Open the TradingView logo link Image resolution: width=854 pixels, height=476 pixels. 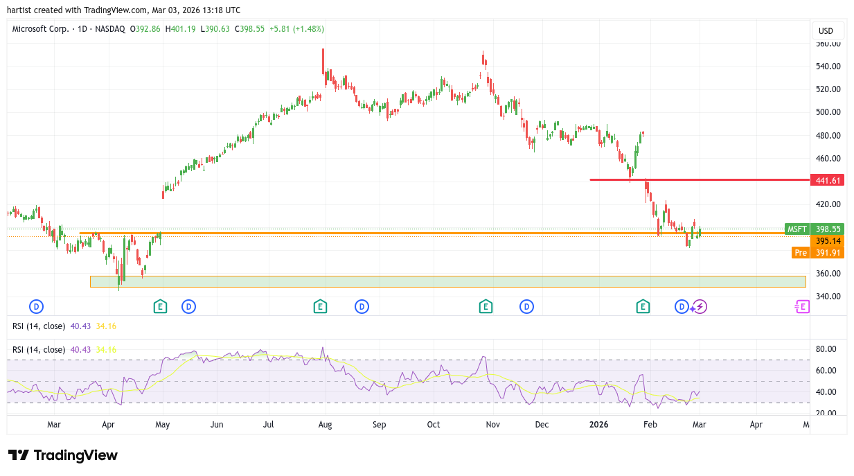pos(63,455)
